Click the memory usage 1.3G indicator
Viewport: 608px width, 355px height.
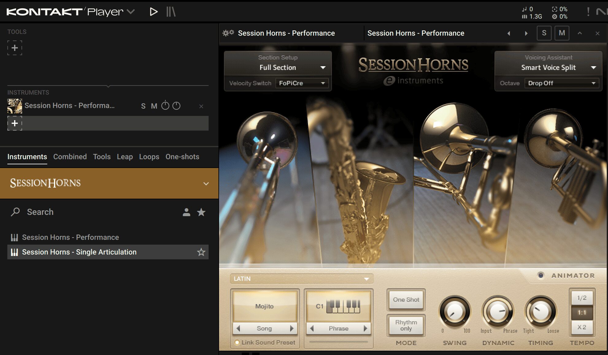click(x=532, y=17)
